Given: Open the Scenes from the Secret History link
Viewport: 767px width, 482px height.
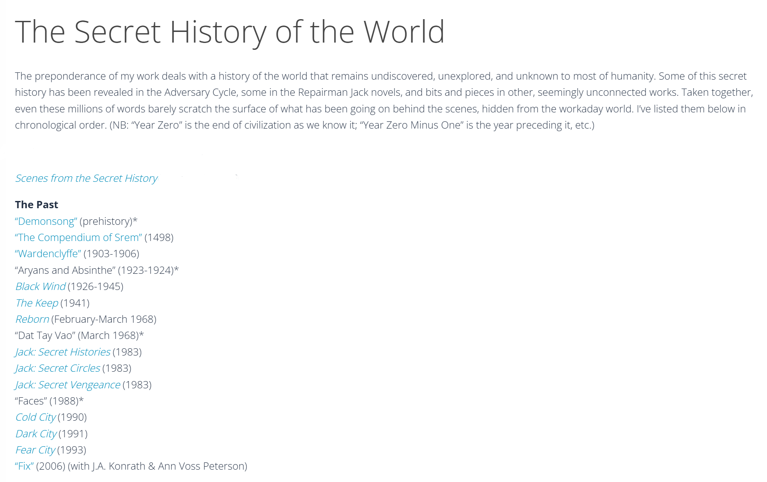Looking at the screenshot, I should coord(87,178).
